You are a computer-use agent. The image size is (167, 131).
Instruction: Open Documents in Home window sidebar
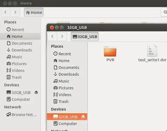click(20, 43)
